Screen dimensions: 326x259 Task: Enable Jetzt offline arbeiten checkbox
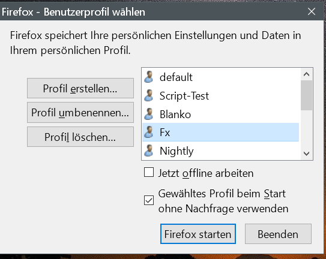(149, 173)
